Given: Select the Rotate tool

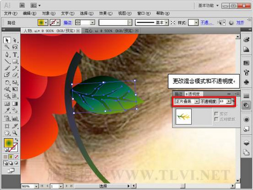Looking at the screenshot, I should pos(7,82).
